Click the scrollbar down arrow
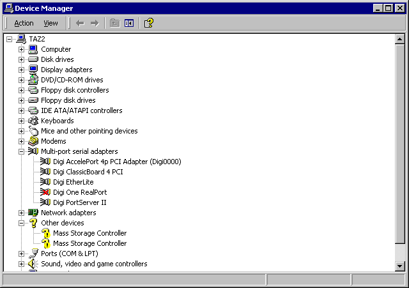 400,266
